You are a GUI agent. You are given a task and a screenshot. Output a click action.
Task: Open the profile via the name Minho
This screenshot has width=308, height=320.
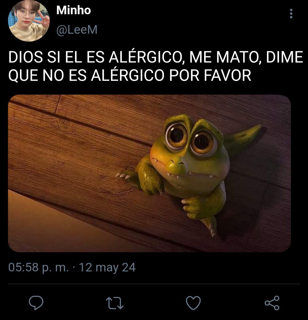[74, 10]
